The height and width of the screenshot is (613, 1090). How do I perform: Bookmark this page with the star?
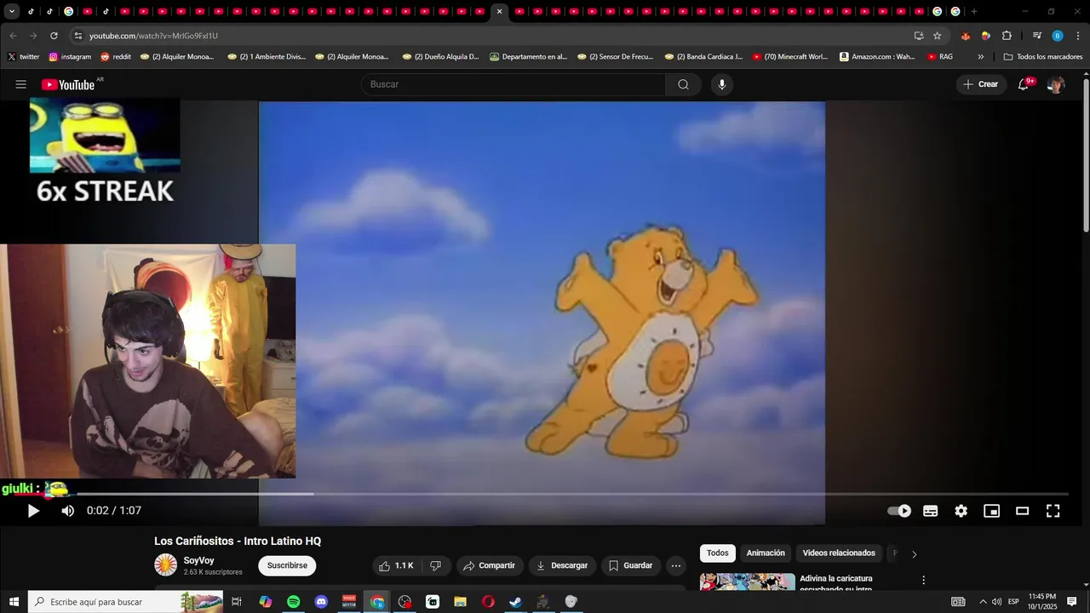[938, 36]
